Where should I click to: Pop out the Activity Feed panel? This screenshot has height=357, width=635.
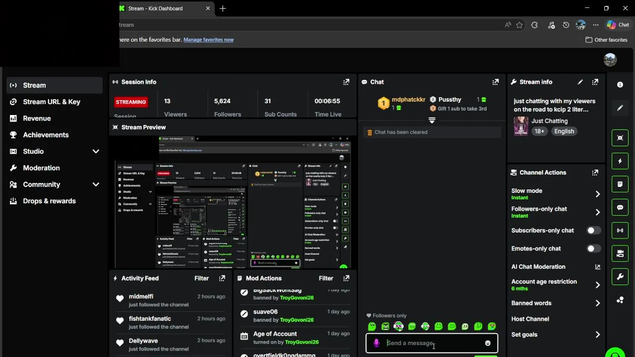pyautogui.click(x=222, y=278)
